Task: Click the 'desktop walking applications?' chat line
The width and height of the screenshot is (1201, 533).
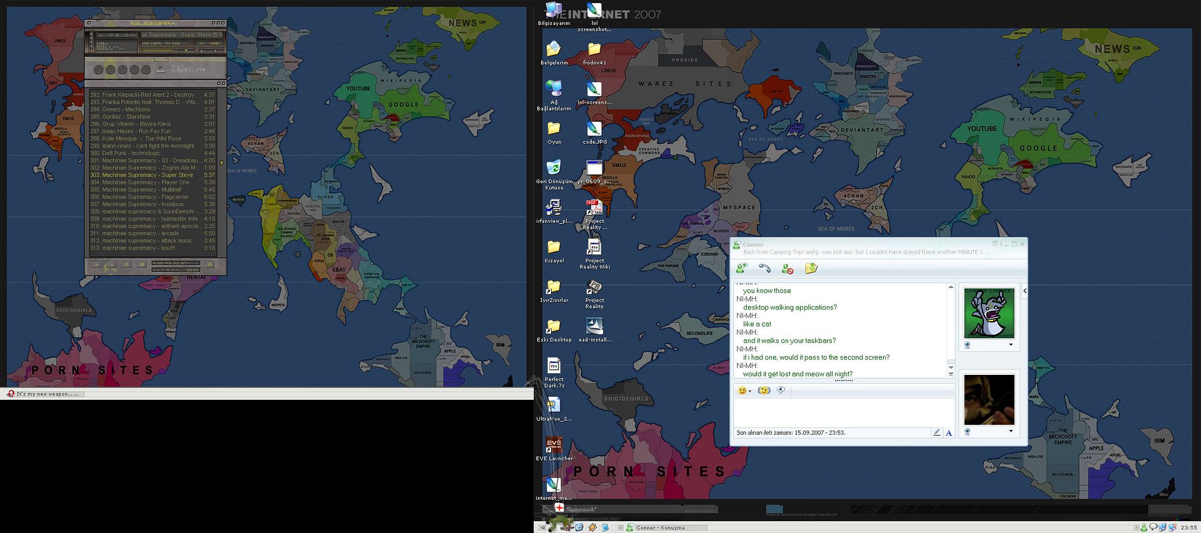Action: [790, 307]
